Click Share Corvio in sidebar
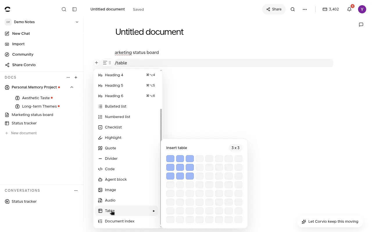 [20, 65]
